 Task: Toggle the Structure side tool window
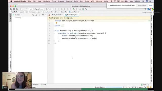tap(10, 55)
